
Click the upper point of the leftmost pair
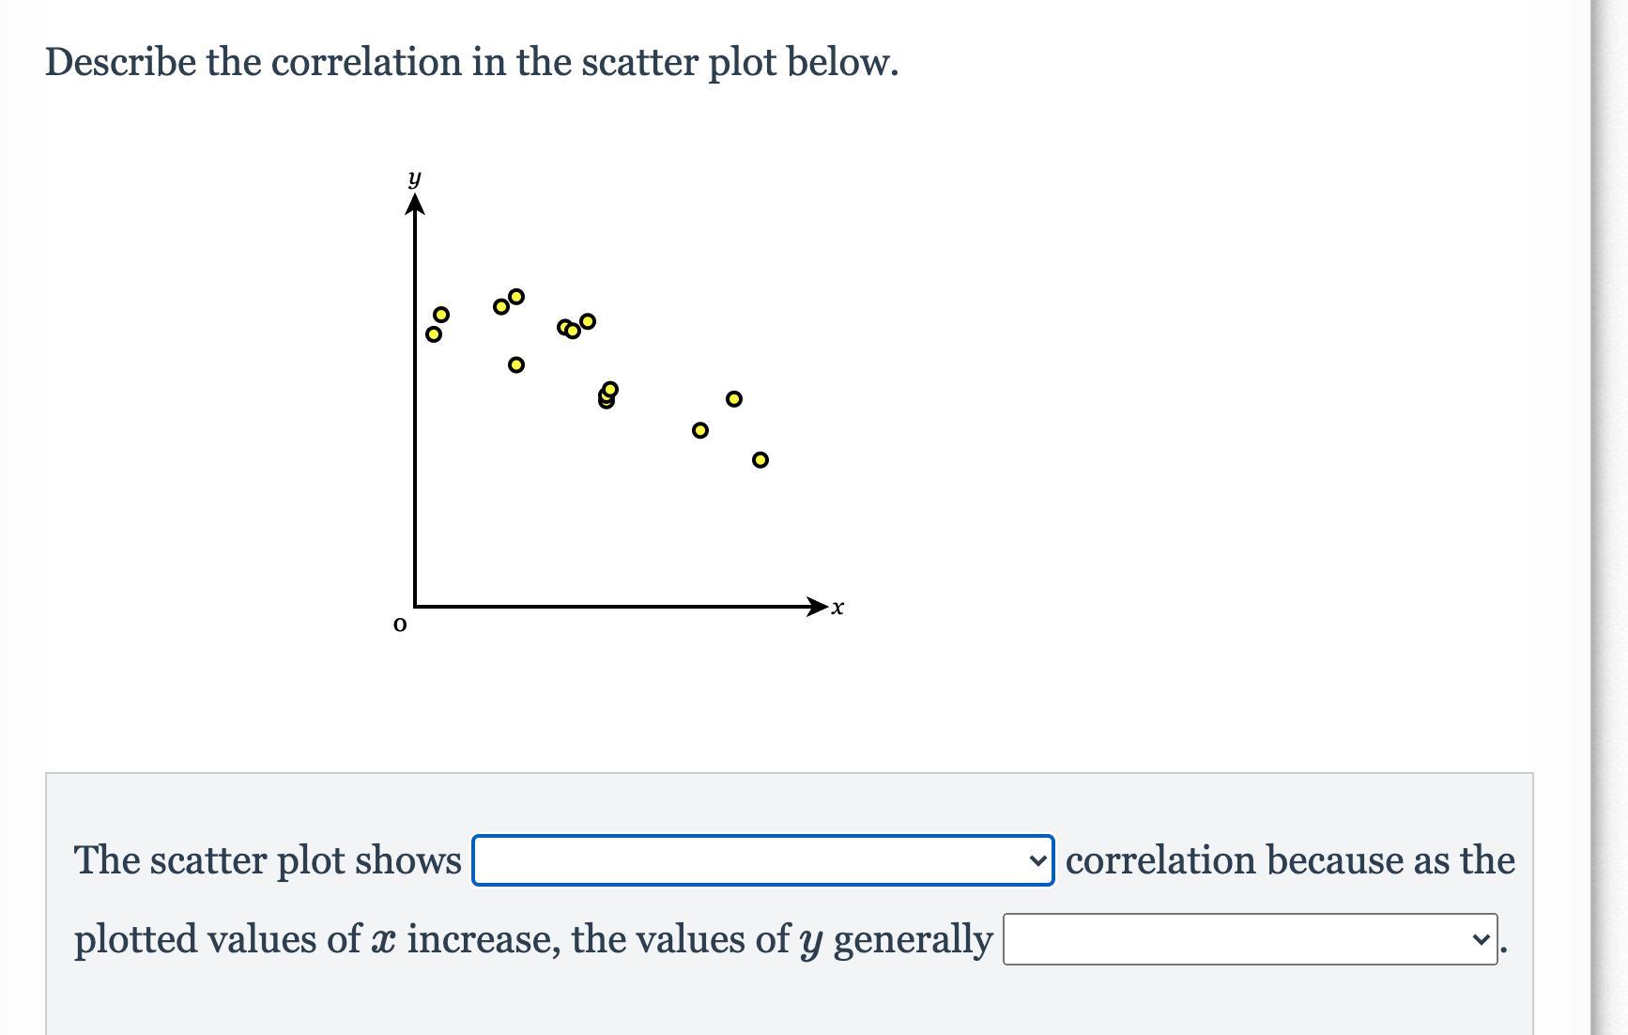coord(441,314)
